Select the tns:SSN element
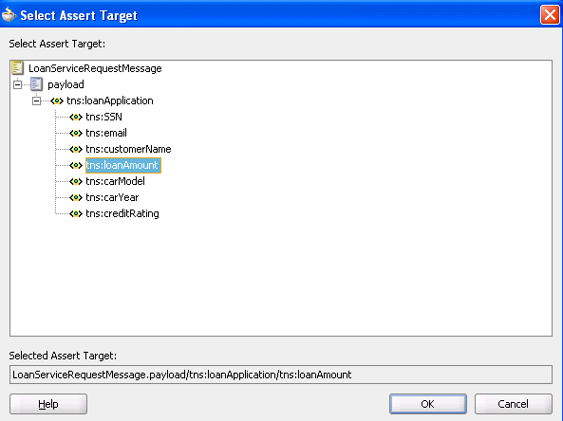 click(103, 117)
